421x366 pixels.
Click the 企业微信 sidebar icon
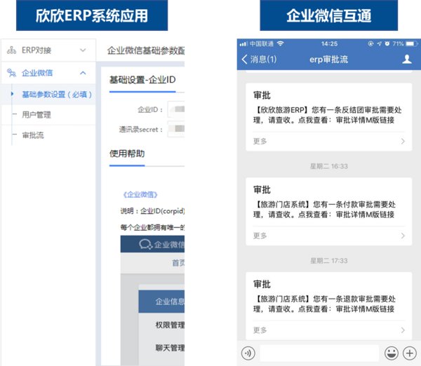[11, 73]
